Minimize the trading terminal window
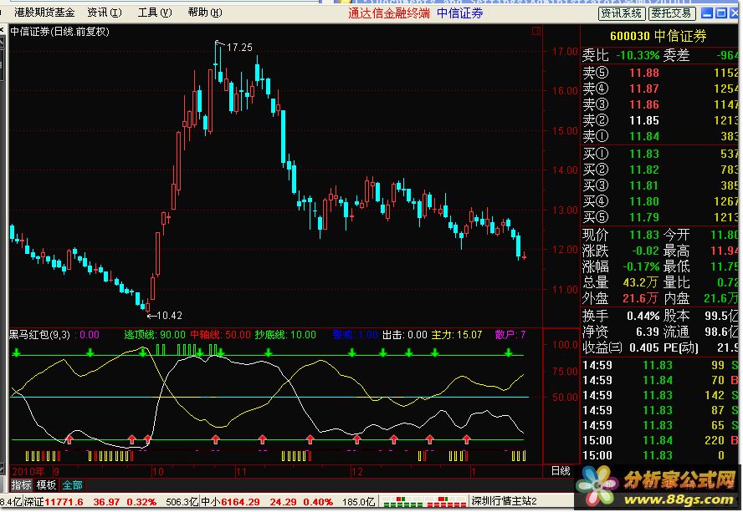The image size is (743, 512). [x=707, y=13]
